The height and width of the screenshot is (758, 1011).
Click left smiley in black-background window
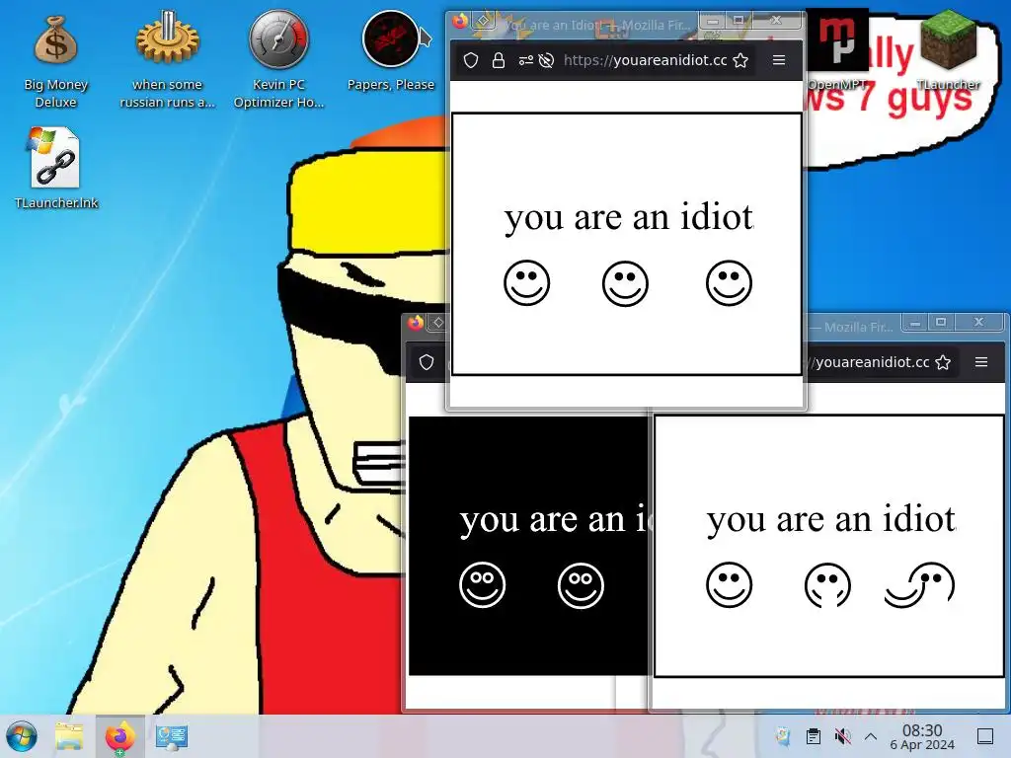click(482, 585)
